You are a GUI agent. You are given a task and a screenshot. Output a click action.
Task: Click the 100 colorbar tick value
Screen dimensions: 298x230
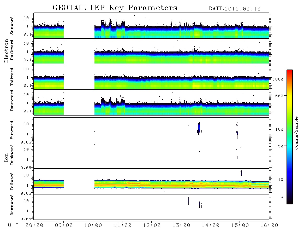coord(279,129)
